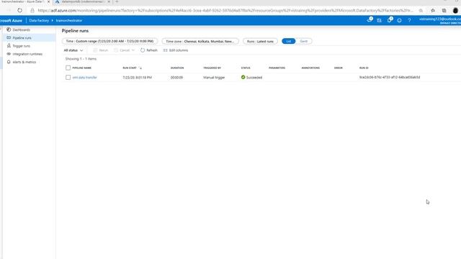This screenshot has width=461, height=259.
Task: Open browser collections icon
Action: (x=444, y=10)
